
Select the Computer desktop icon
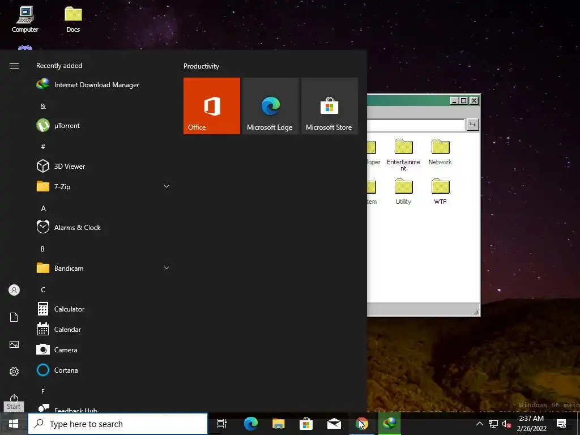[x=25, y=19]
